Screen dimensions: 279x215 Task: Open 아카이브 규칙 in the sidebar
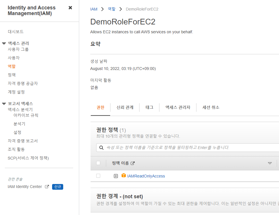(x=26, y=115)
